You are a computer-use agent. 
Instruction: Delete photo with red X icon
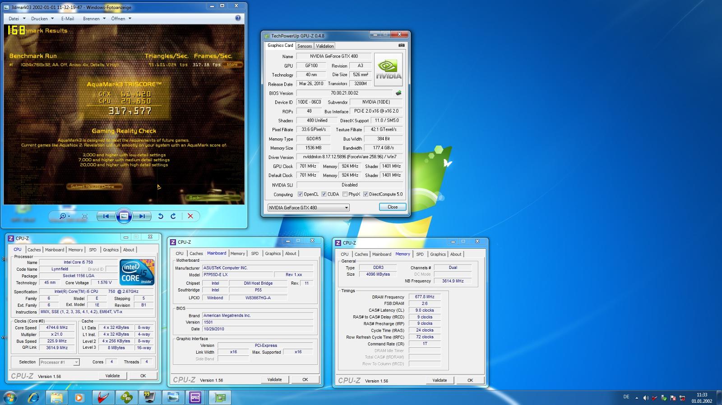190,216
